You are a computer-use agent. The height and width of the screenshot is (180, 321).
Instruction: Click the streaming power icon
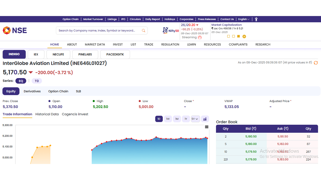[200, 38]
